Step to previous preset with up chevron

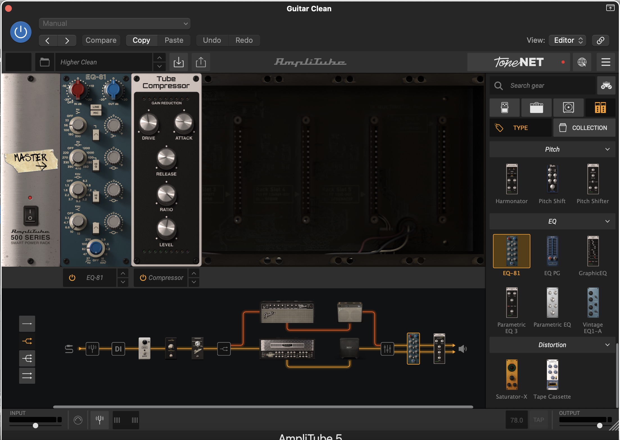pos(159,58)
